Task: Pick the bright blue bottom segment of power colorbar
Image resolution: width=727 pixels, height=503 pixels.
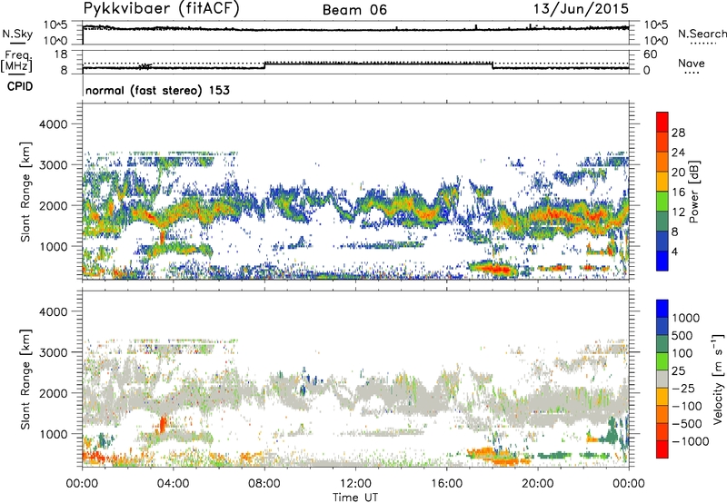Action: [x=662, y=261]
